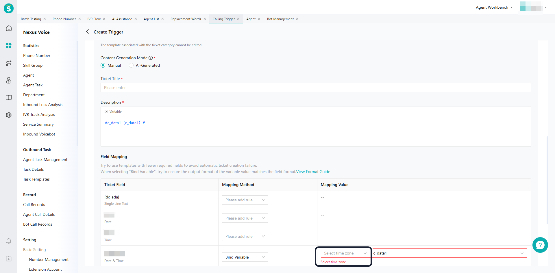The height and width of the screenshot is (273, 555).
Task: Open the knowledge book icon in left rail
Action: coord(9,98)
